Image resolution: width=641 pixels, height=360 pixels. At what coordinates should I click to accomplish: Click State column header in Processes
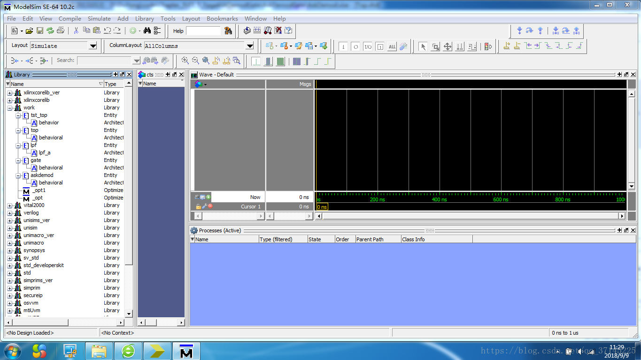coord(321,239)
